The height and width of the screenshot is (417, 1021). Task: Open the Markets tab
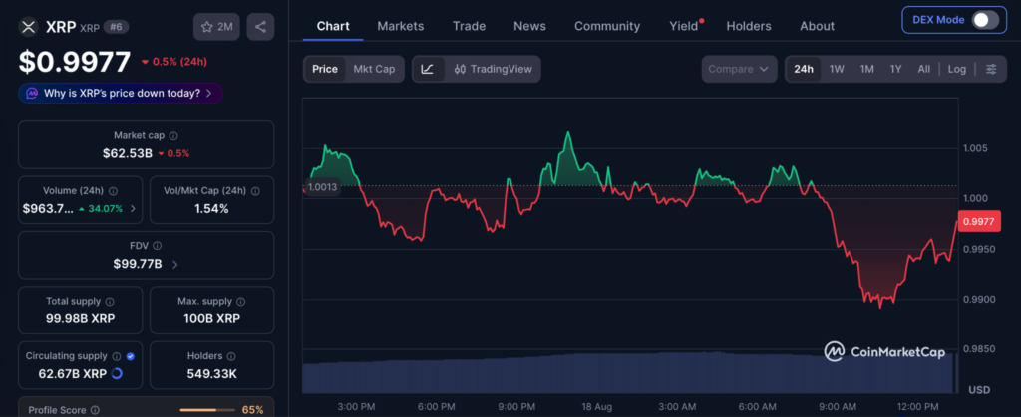(401, 26)
